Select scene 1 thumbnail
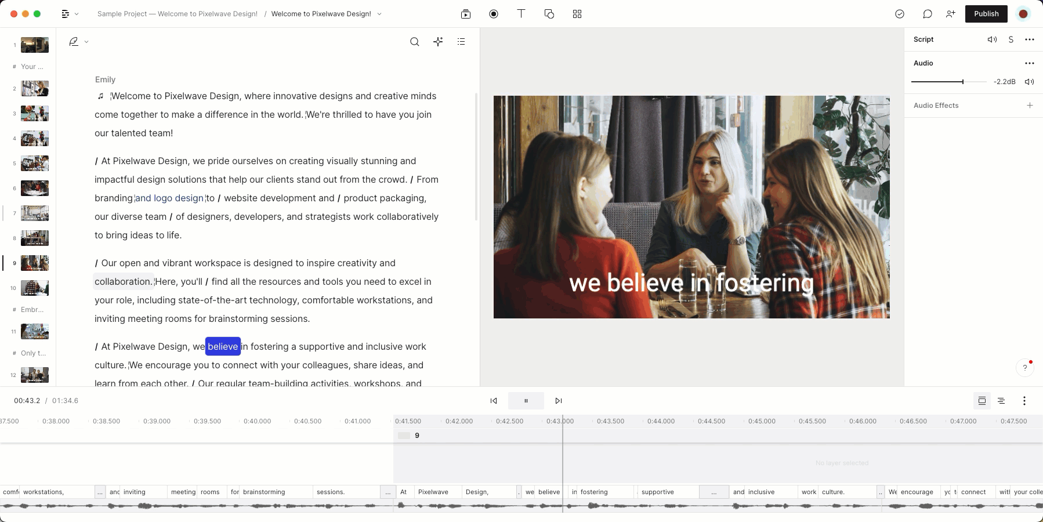 pos(35,45)
